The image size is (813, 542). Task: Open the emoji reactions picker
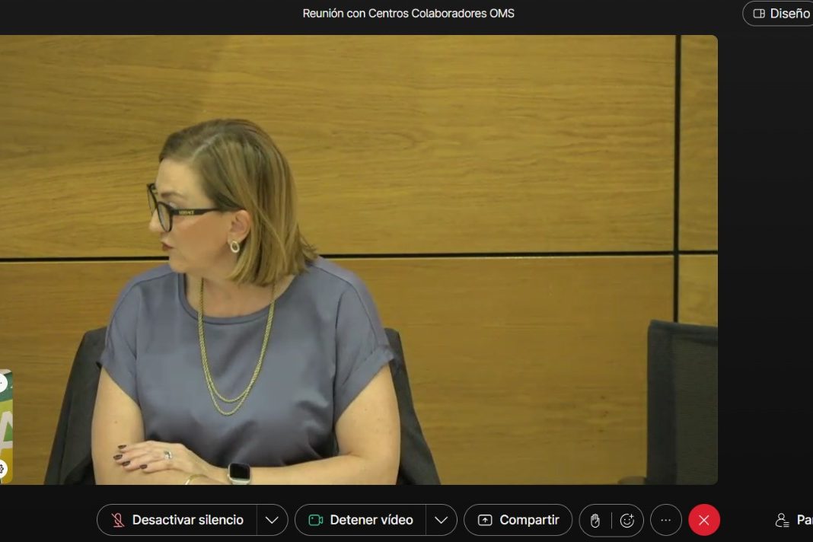click(627, 520)
